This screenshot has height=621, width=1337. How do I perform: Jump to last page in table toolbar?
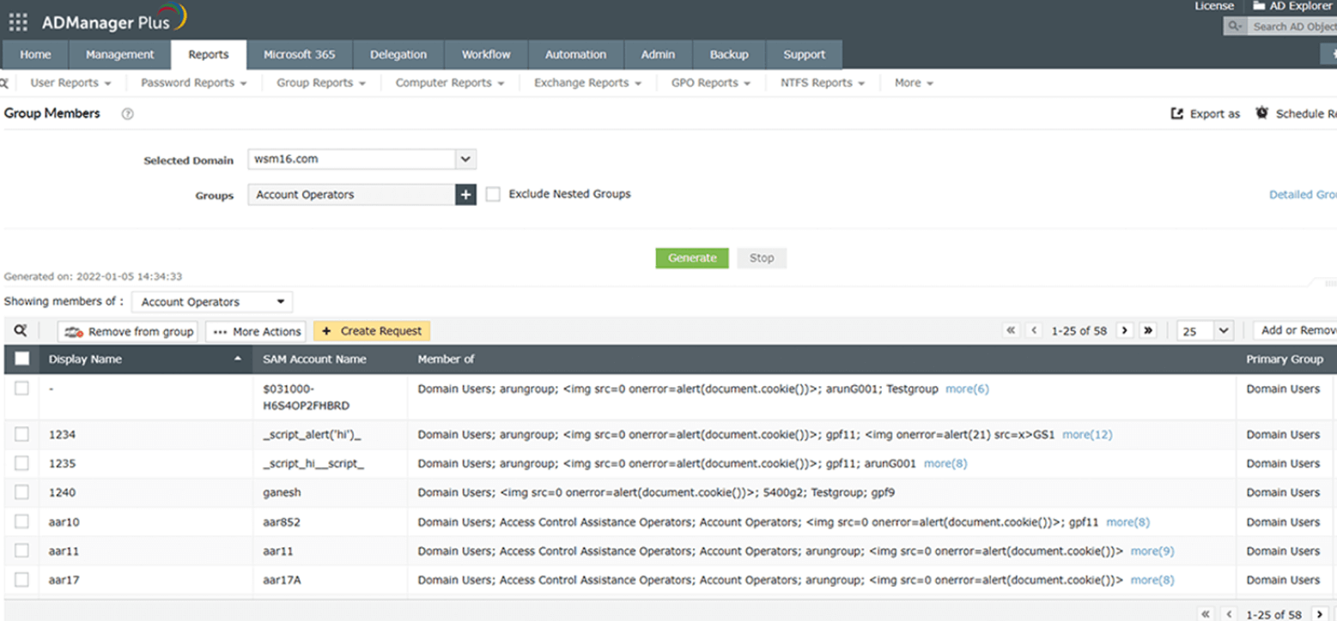1148,330
